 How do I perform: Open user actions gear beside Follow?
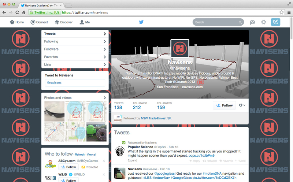click(242, 105)
